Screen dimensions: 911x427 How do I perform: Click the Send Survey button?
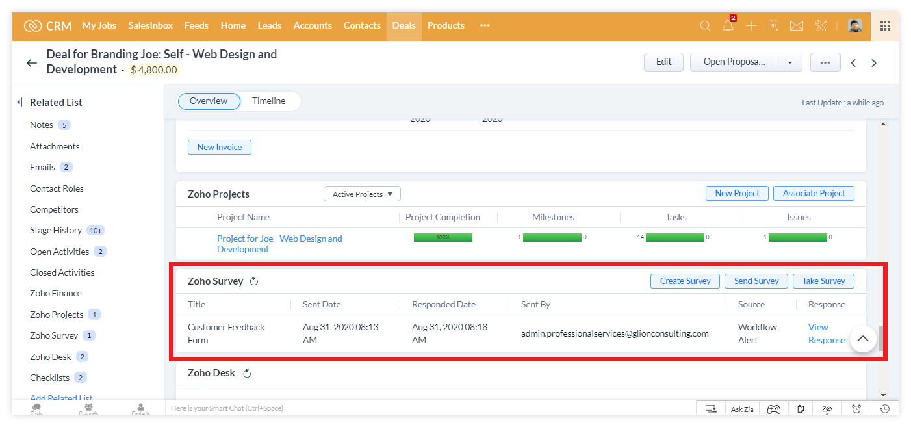click(756, 281)
